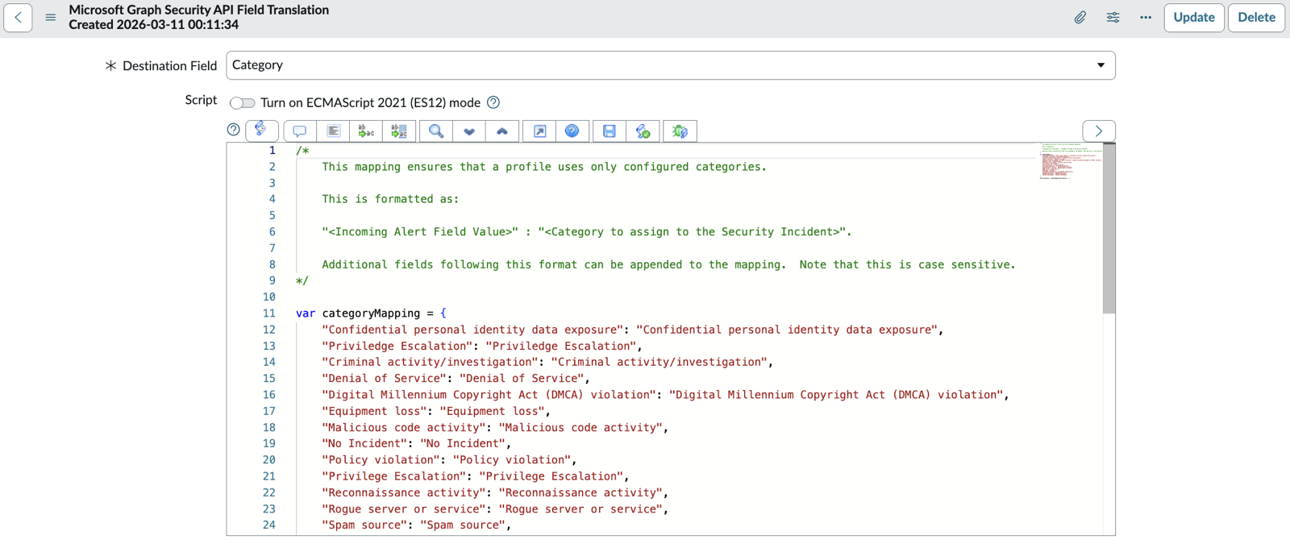Click 'Criminal activity/investigation' mapping line
The width and height of the screenshot is (1290, 548).
point(547,362)
